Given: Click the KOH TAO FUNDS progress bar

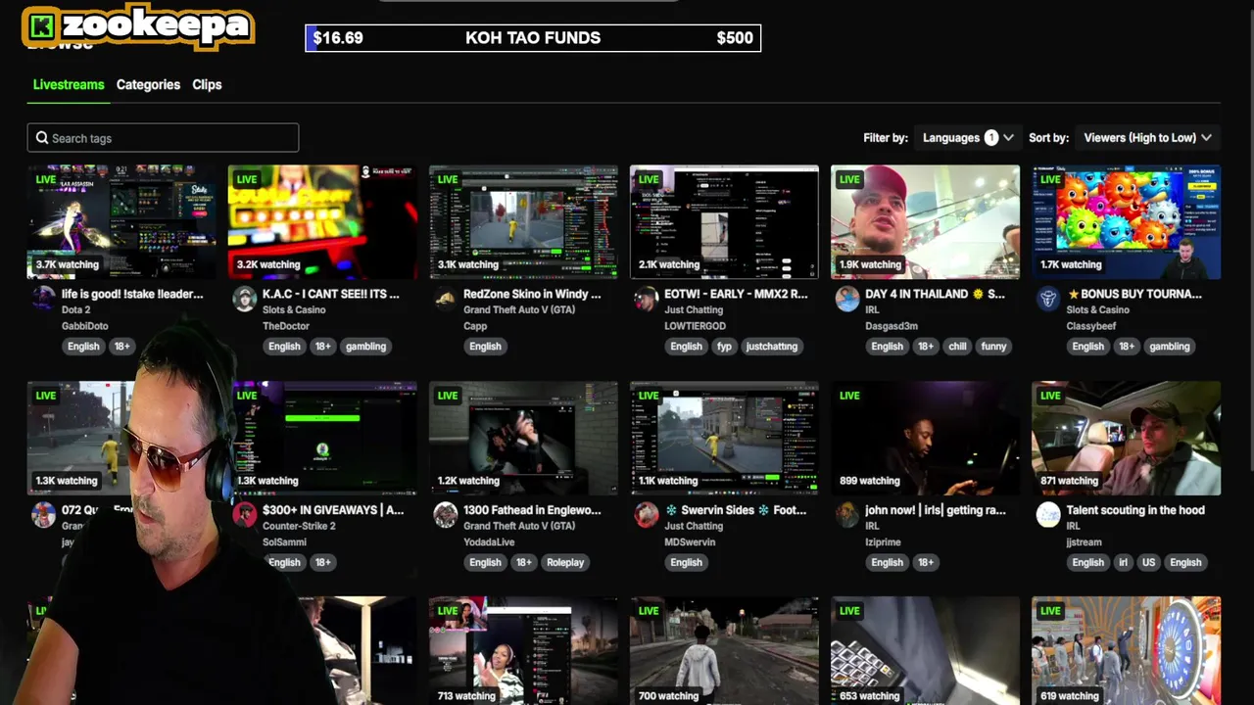Looking at the screenshot, I should tap(533, 38).
